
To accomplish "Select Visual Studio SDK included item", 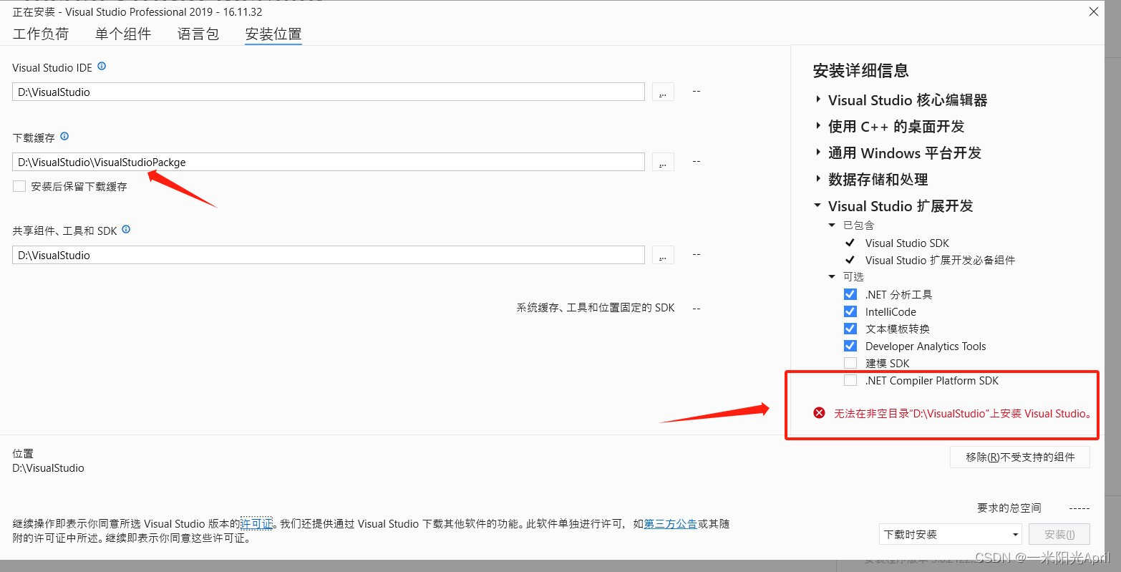I will tap(907, 243).
